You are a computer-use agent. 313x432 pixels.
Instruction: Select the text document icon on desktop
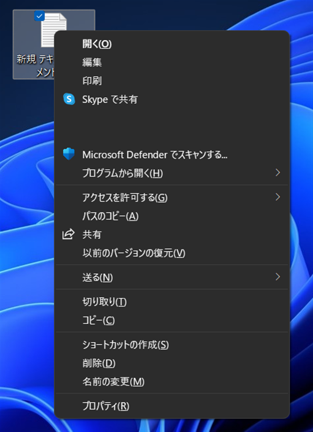(54, 30)
